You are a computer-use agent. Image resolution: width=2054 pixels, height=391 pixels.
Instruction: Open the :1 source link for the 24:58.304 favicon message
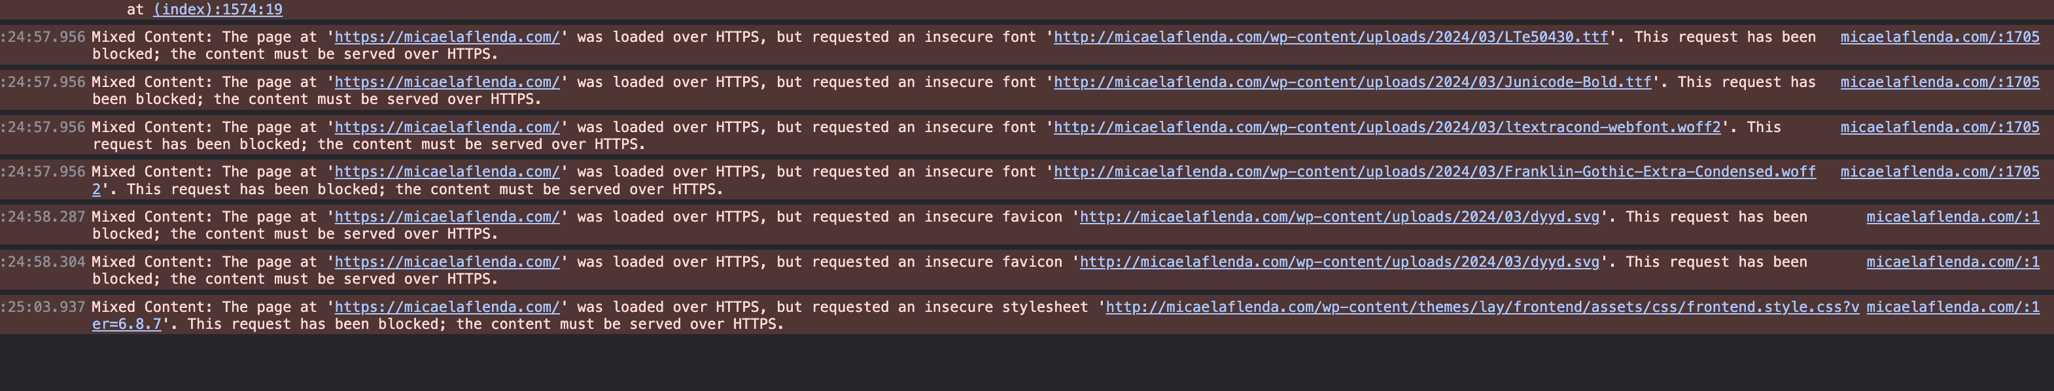(1953, 262)
